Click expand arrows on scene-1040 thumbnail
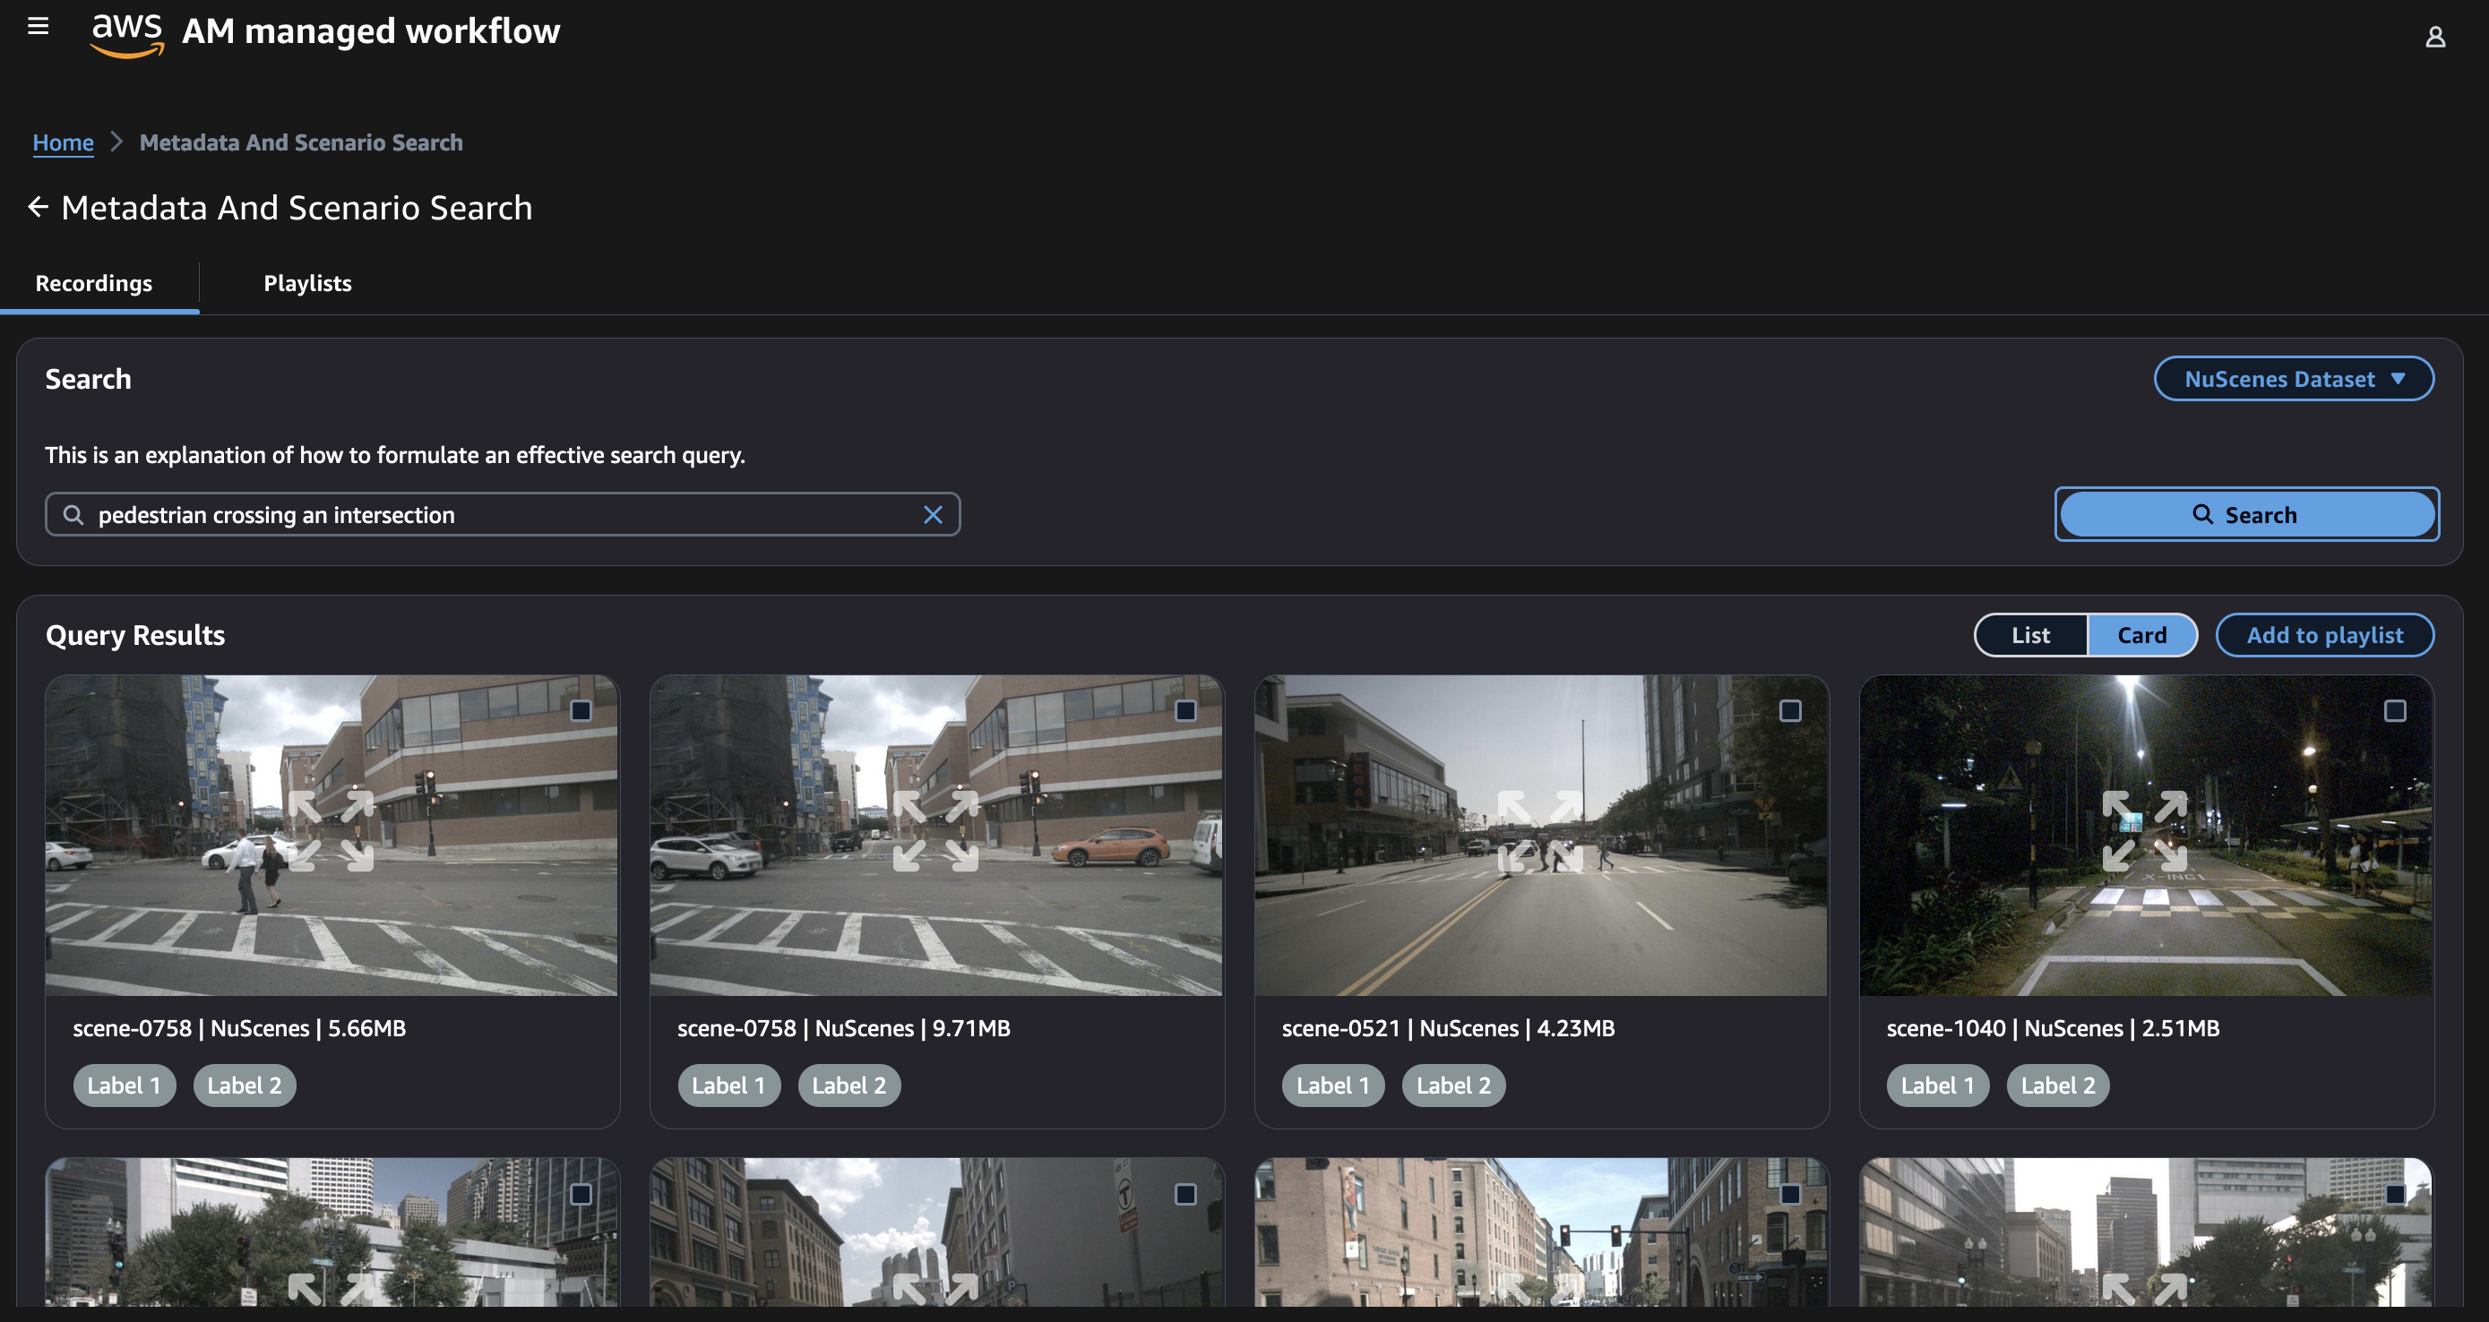This screenshot has height=1322, width=2489. coord(2144,831)
